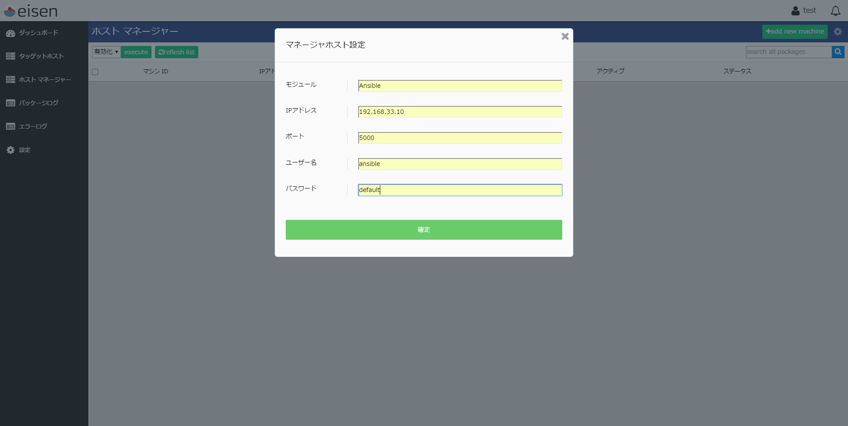848x426 pixels.
Task: Open host manager settings gear icon
Action: 838,31
